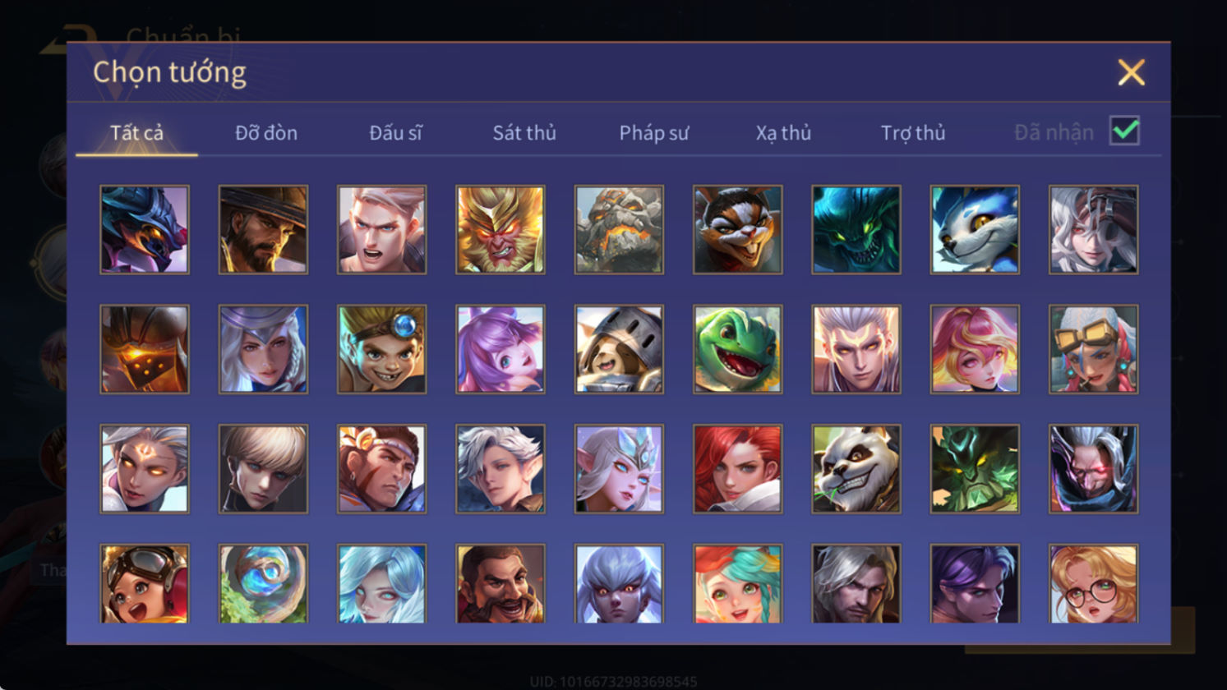Select the girl with round glasses hero
This screenshot has height=690, width=1227.
pos(1093,584)
